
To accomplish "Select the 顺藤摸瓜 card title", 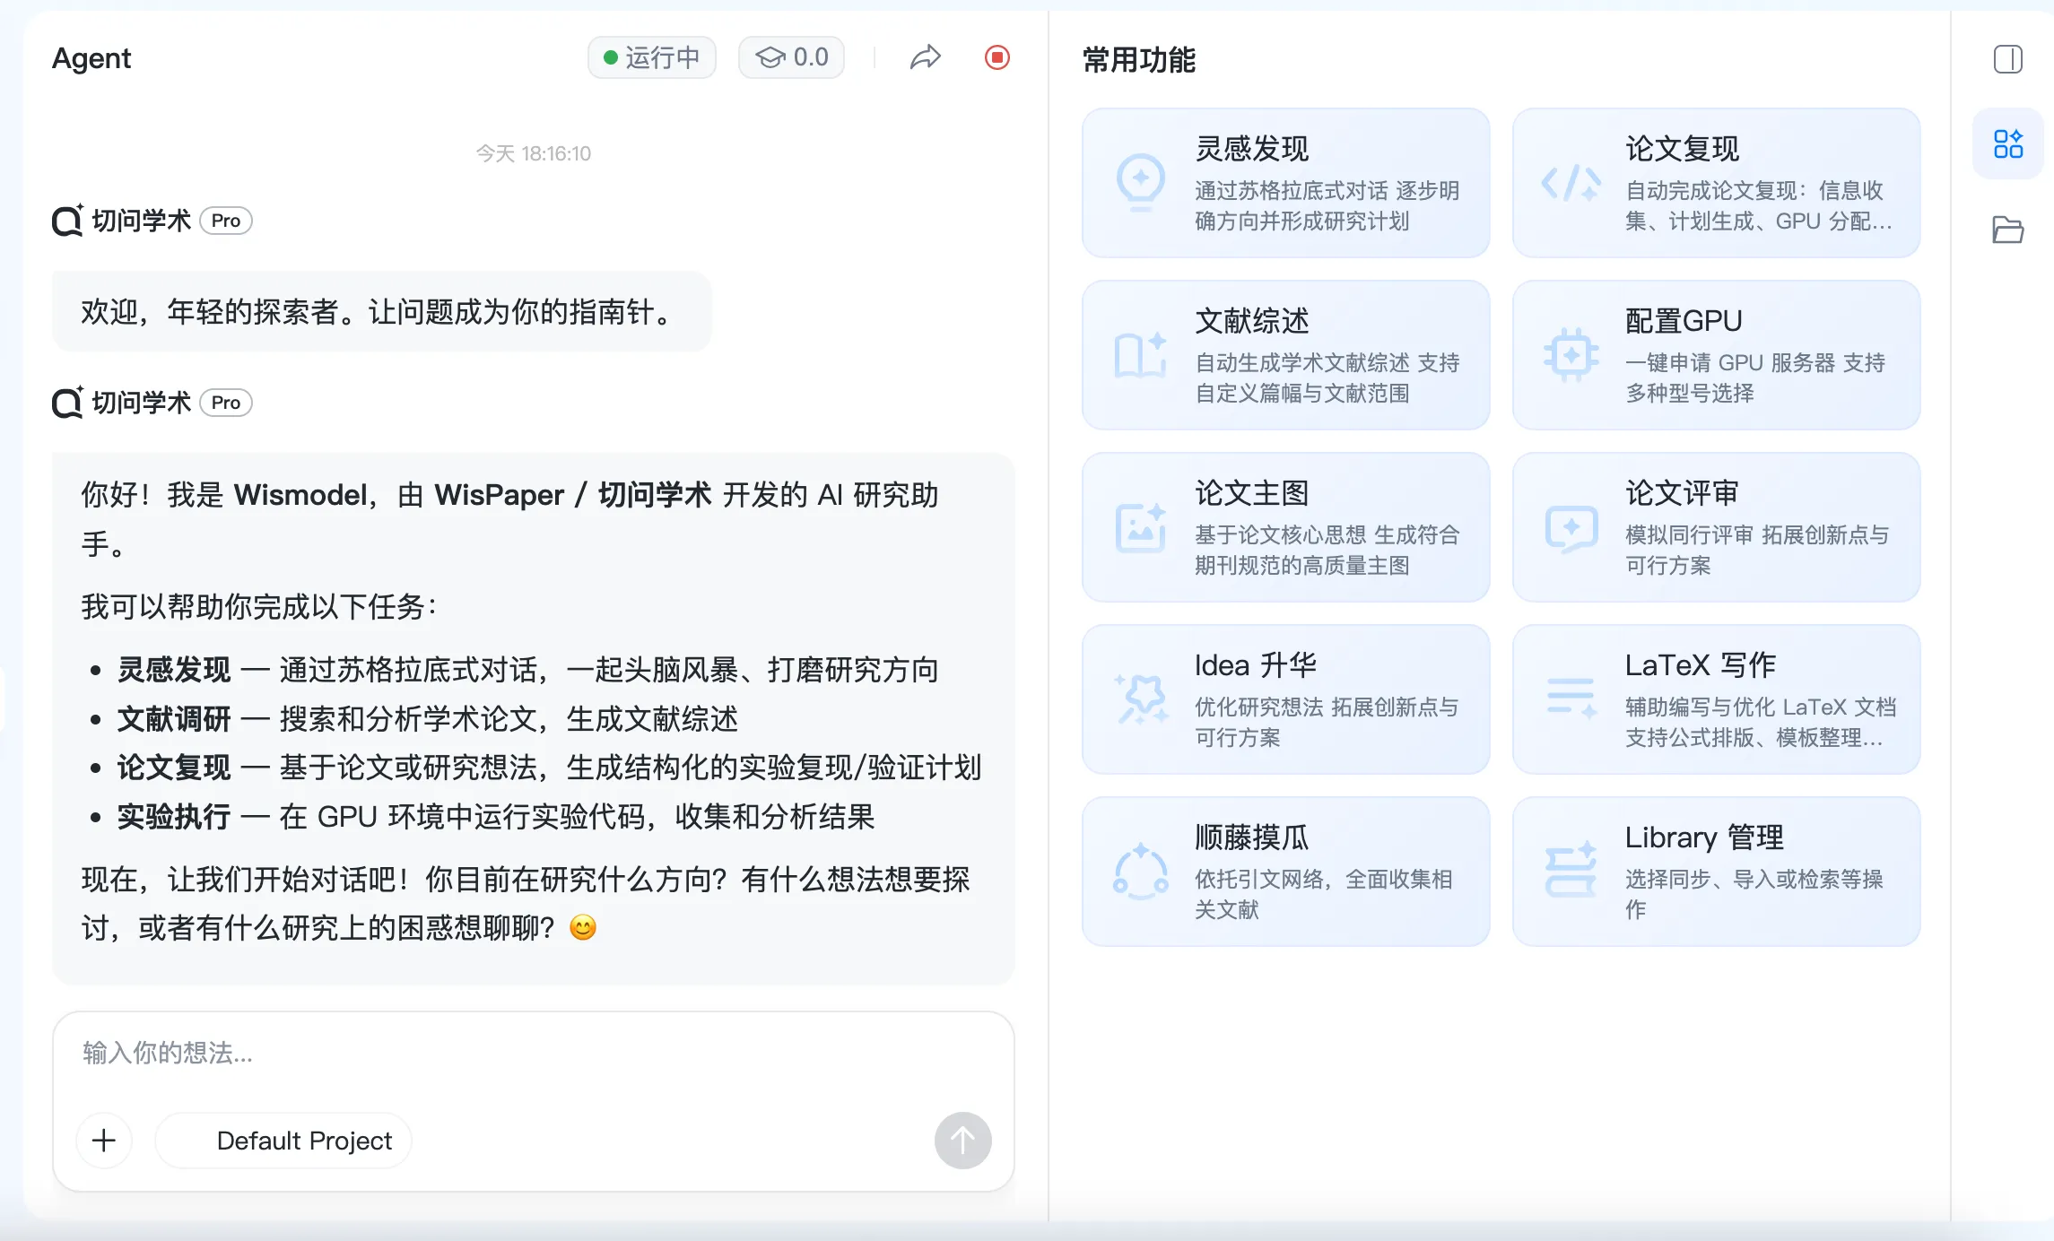I will [1252, 837].
